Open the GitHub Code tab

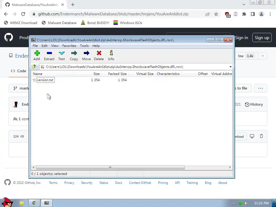[x=19, y=71]
